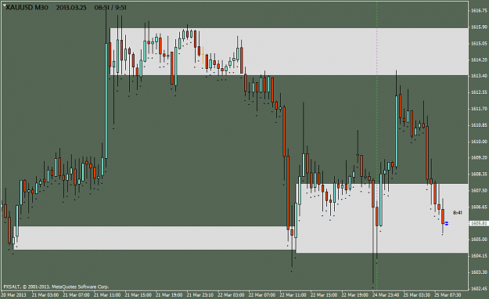Click the 1606.65 price axis label
The height and width of the screenshot is (299, 489).
click(479, 207)
